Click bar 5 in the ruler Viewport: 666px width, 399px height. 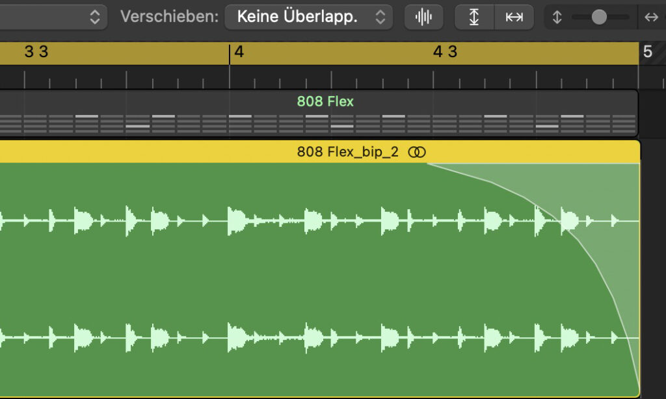tap(647, 52)
